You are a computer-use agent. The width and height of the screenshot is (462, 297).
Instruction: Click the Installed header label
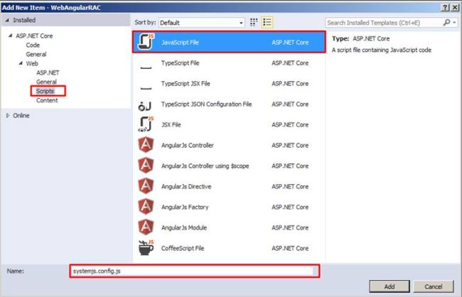(24, 21)
